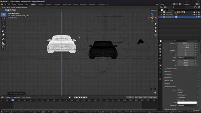
Task: Select the Add Cube tool
Action: pos(3,48)
